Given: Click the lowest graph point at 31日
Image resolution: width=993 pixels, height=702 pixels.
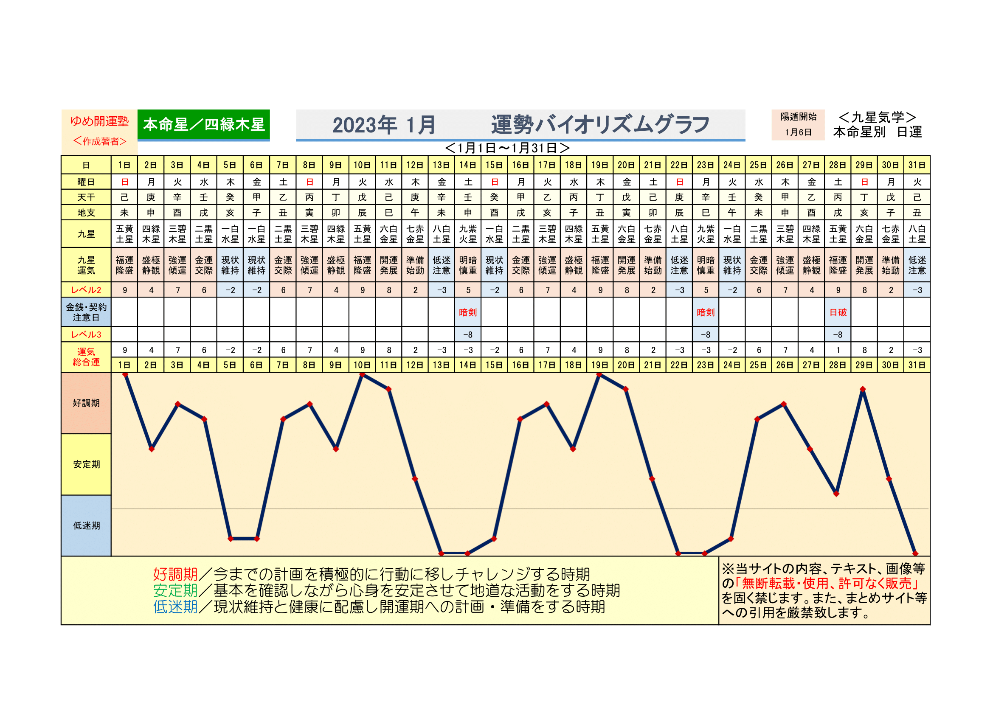Looking at the screenshot, I should (x=915, y=553).
